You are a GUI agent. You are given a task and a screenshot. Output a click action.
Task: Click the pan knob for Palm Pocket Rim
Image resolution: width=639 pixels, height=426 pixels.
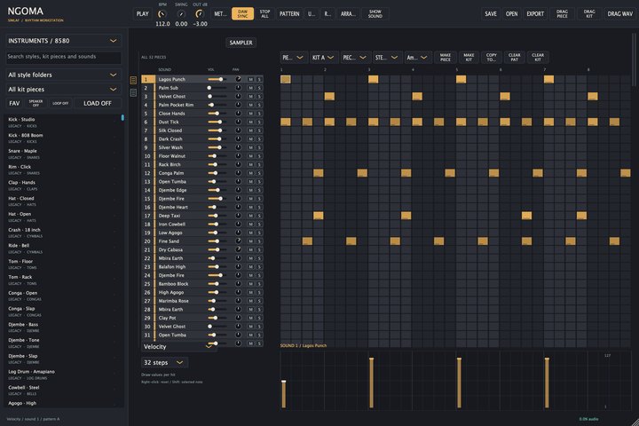click(x=238, y=105)
